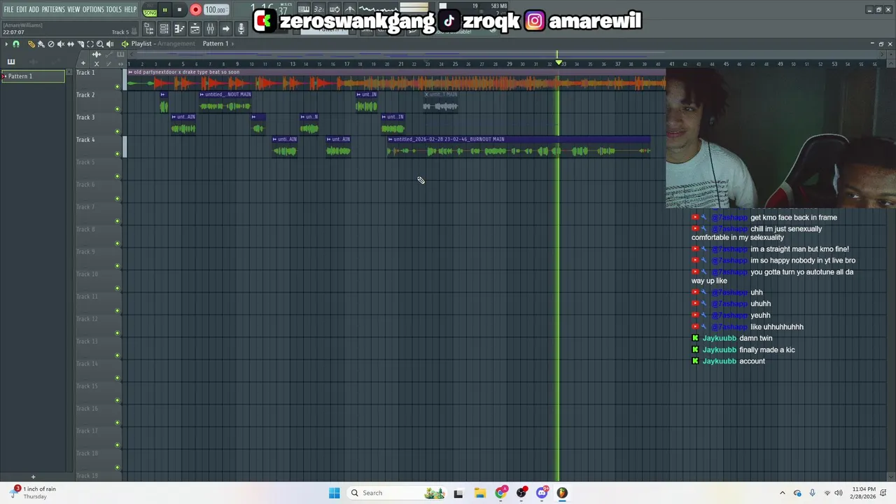Mute Track 3 with its green dot
Image resolution: width=896 pixels, height=504 pixels.
[x=118, y=132]
